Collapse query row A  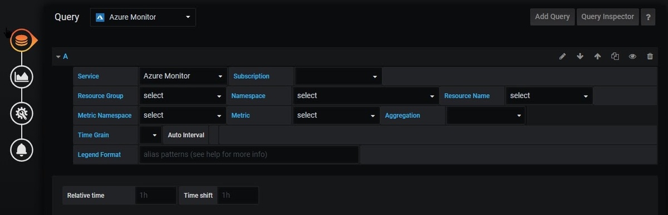(62, 56)
